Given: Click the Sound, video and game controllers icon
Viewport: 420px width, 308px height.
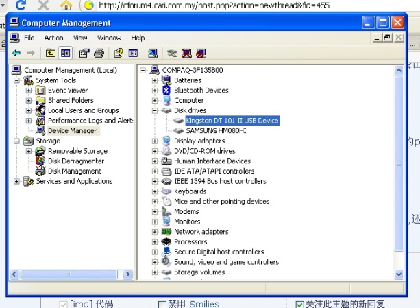Looking at the screenshot, I should pyautogui.click(x=166, y=262).
